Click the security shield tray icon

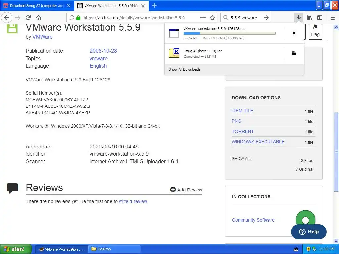[308, 249]
